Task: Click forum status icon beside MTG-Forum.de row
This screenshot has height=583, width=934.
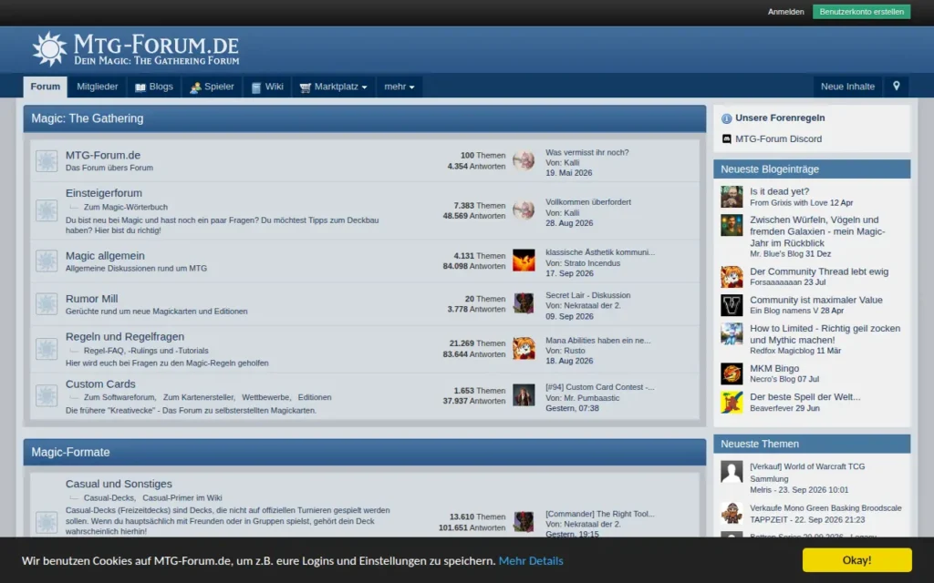Action: [47, 160]
